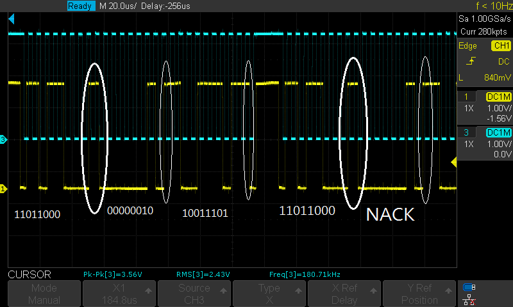The width and height of the screenshot is (513, 307).
Task: Click the 840mV trigger level value
Action: pyautogui.click(x=498, y=77)
